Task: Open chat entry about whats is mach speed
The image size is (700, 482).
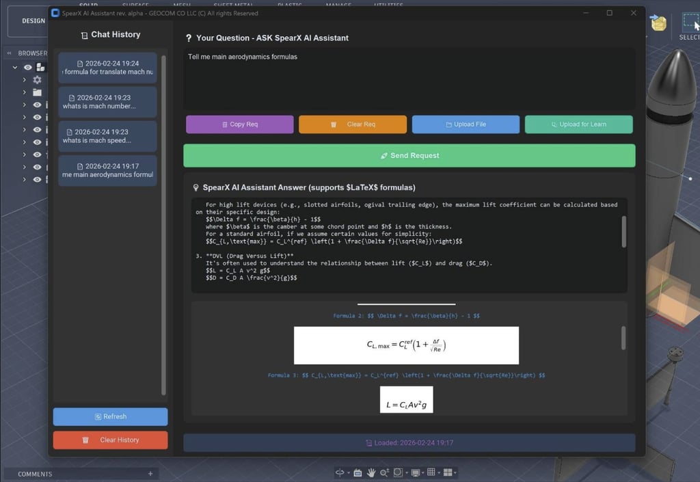Action: pos(107,136)
